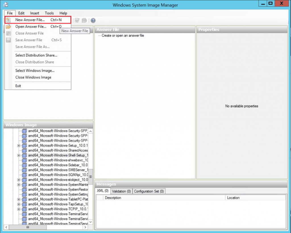
Task: Click the greyed Close Distribution Share entry
Action: [x=38, y=62]
